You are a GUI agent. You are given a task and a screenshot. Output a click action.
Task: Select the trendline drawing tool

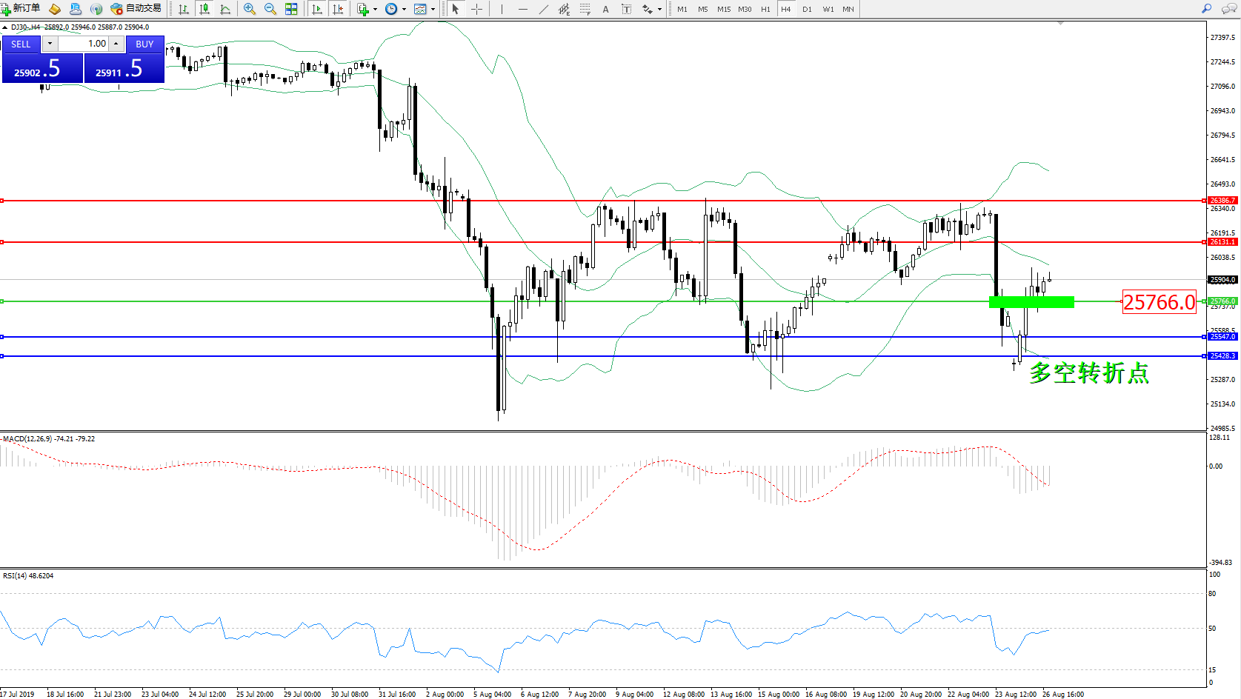pyautogui.click(x=544, y=9)
